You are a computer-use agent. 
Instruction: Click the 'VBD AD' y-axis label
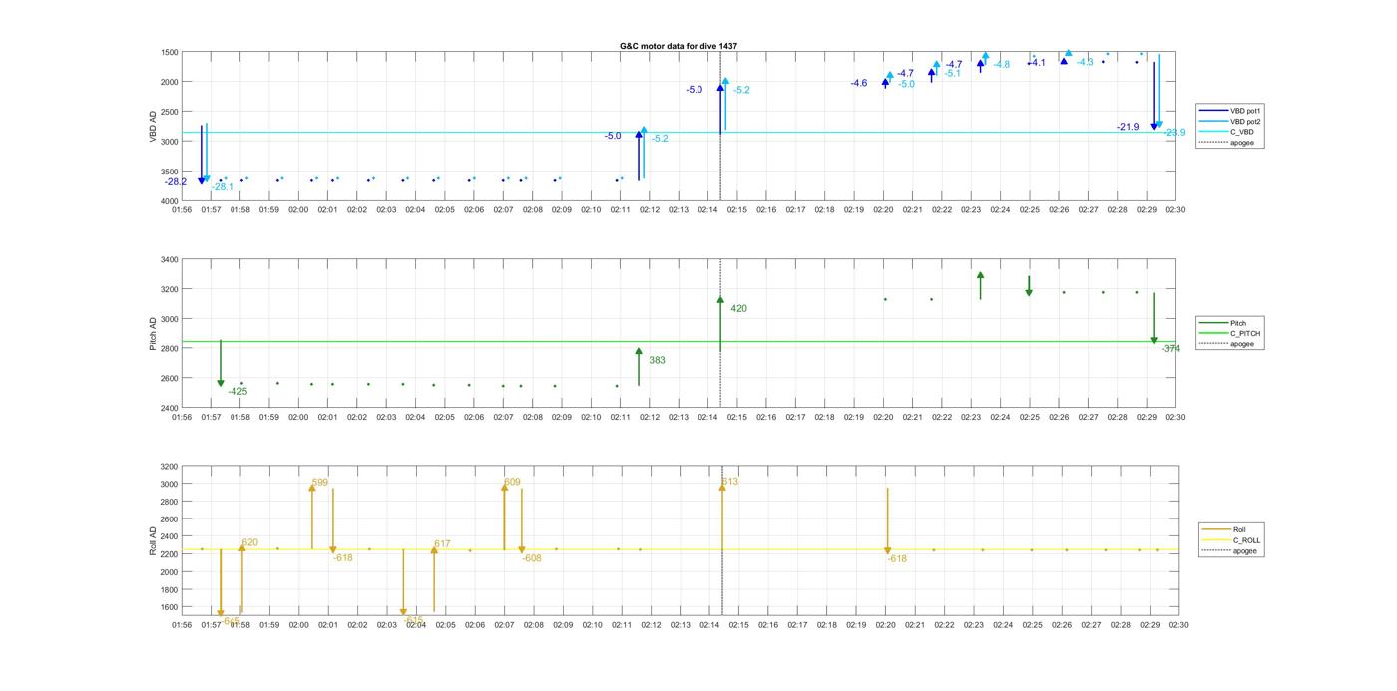(154, 126)
